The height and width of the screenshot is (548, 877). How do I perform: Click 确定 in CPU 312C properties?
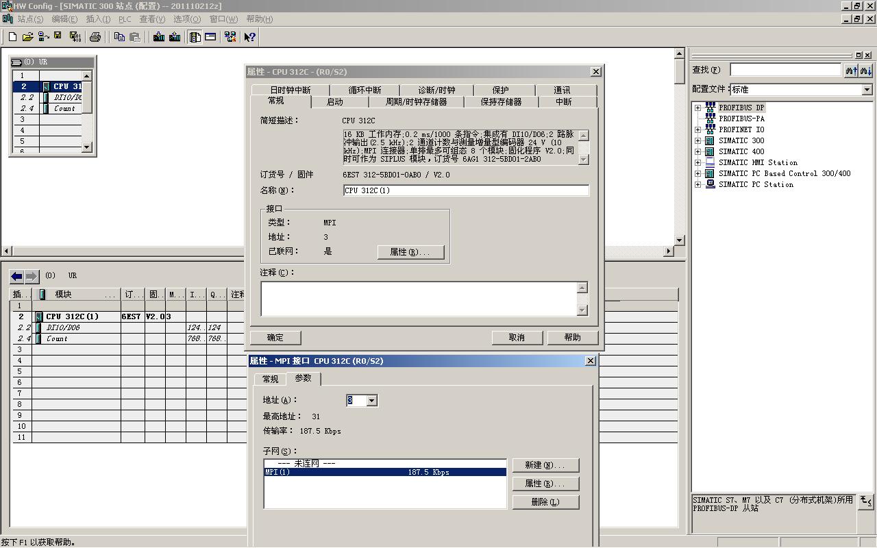275,337
